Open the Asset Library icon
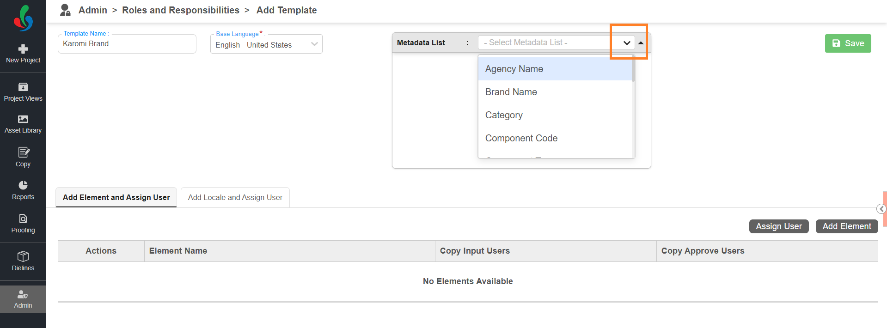 [23, 119]
